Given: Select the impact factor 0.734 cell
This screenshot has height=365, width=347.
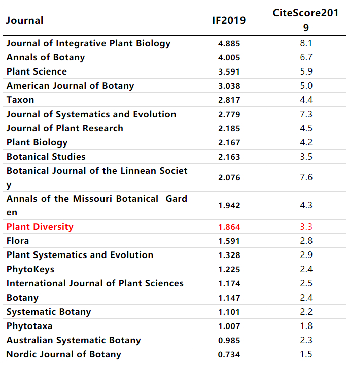Looking at the screenshot, I should [x=229, y=355].
